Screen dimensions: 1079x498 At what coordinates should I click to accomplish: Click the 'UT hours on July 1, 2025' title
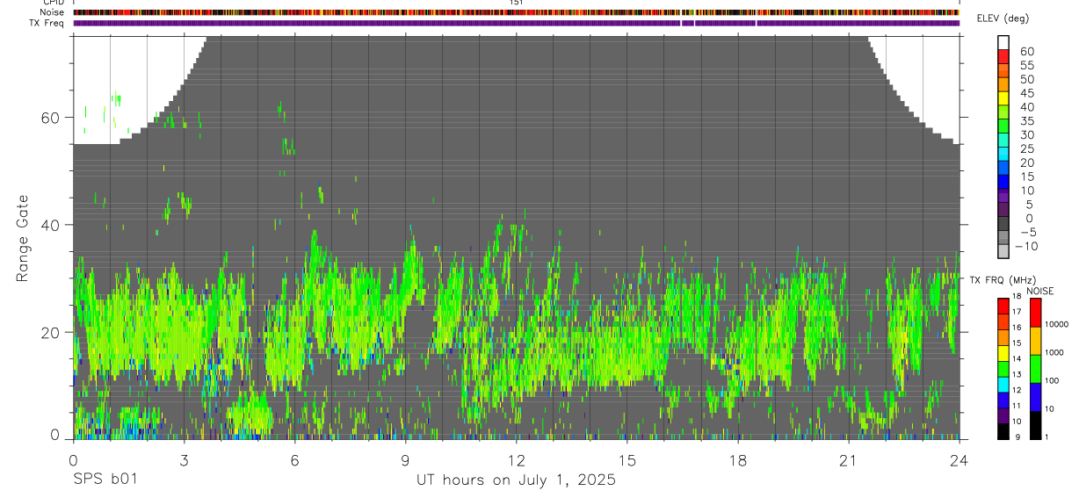click(516, 480)
